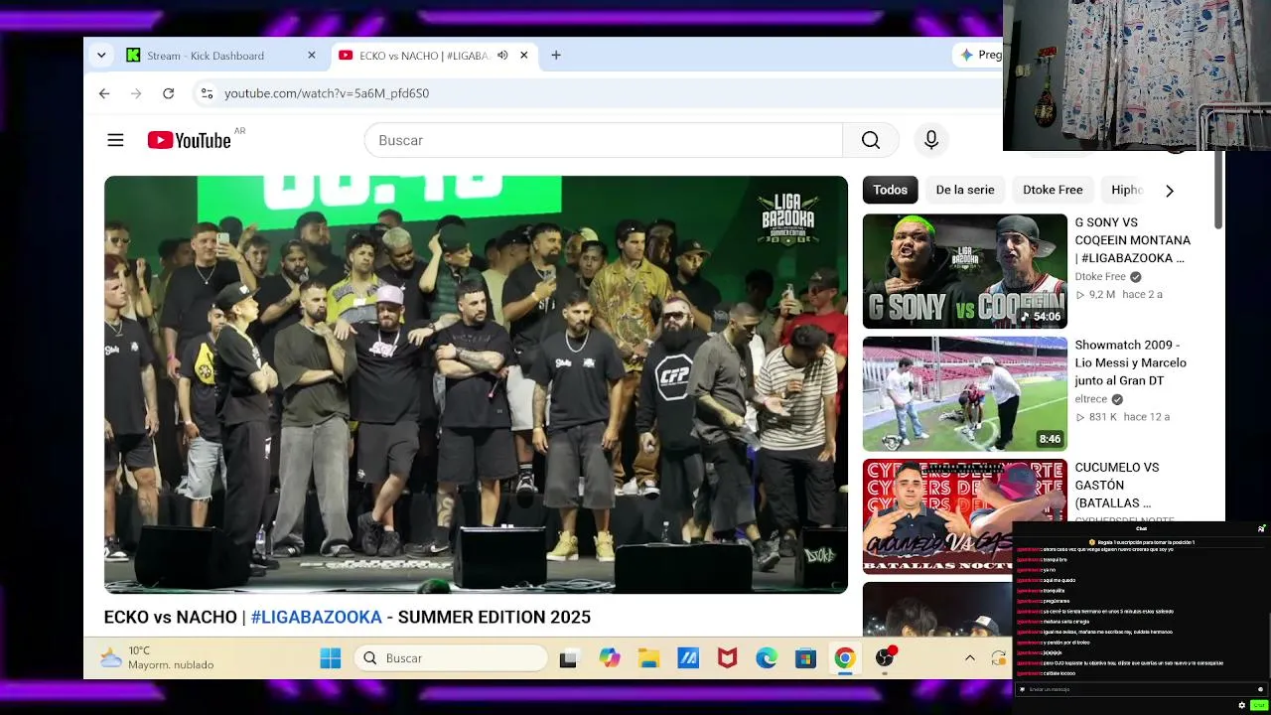
Task: Open the blue slashed app in taskbar
Action: pyautogui.click(x=688, y=658)
